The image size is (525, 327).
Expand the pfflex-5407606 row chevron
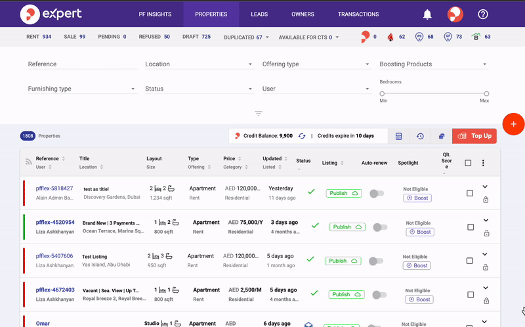pos(485,255)
